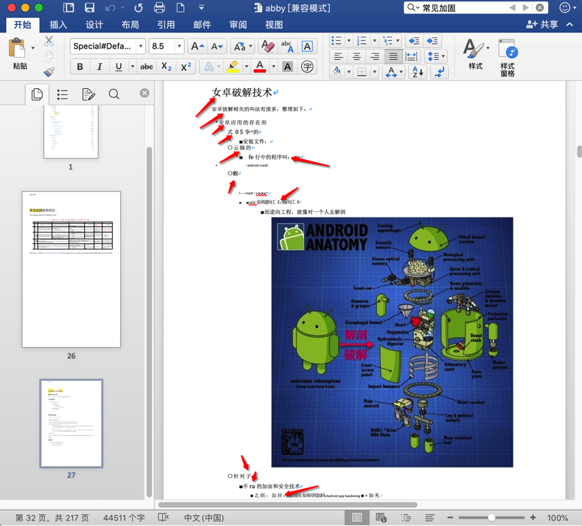Apply character border with the boxed A icon
This screenshot has width=582, height=526.
(x=307, y=46)
